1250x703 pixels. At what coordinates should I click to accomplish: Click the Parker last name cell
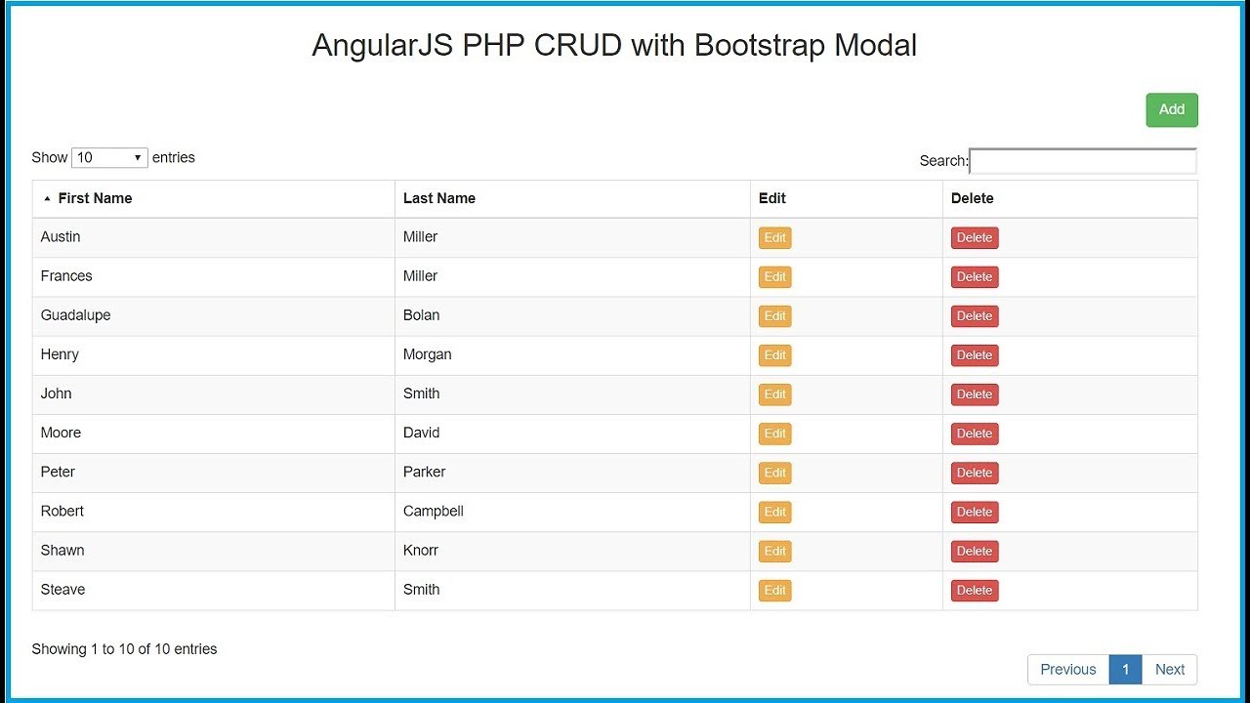click(572, 472)
